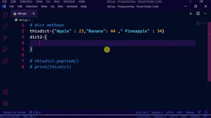Split the editor to the right
This screenshot has width=211, height=118.
coord(198,13)
